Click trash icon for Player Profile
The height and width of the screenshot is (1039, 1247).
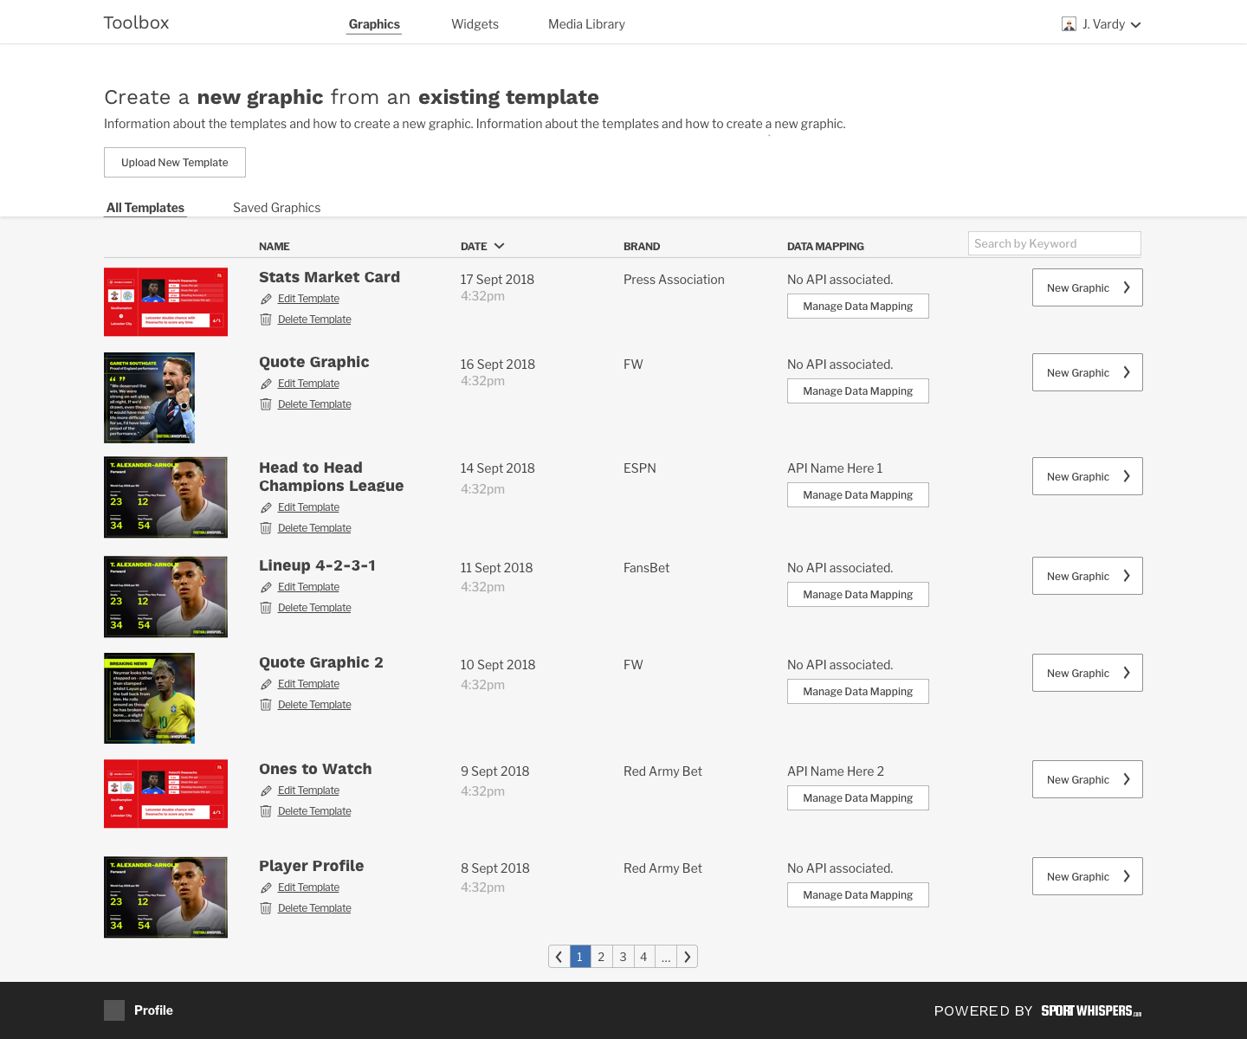pyautogui.click(x=266, y=908)
